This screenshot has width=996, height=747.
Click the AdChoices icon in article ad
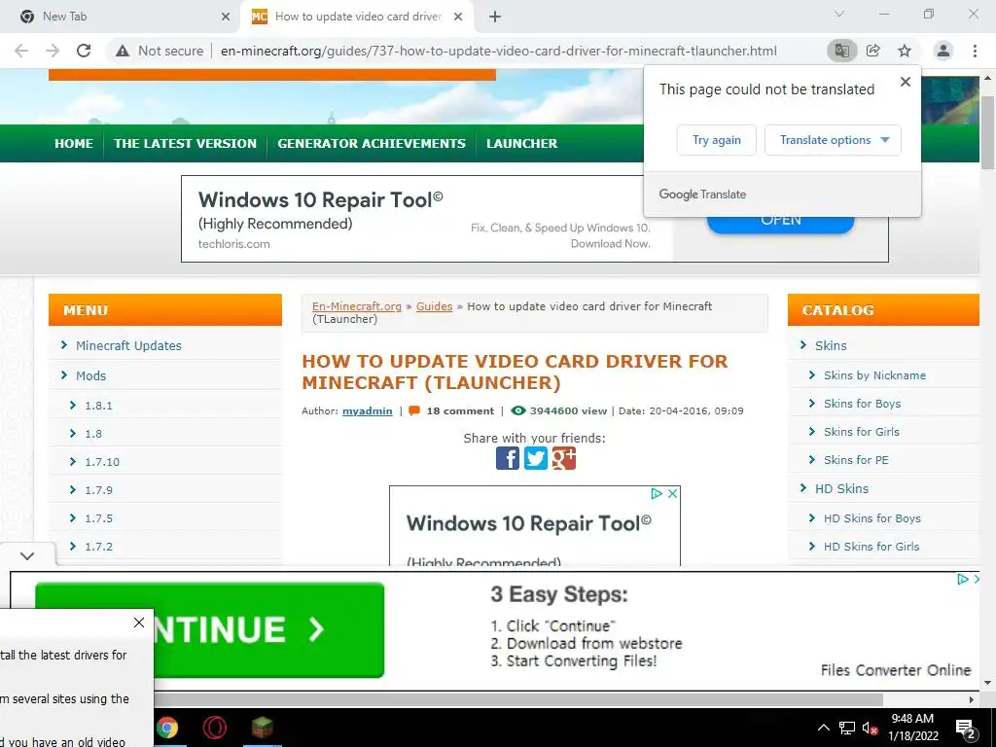(x=657, y=493)
